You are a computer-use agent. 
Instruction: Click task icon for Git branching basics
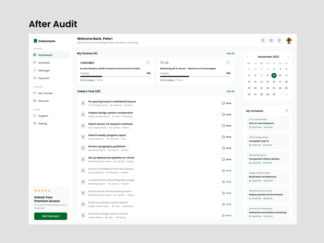(83, 193)
